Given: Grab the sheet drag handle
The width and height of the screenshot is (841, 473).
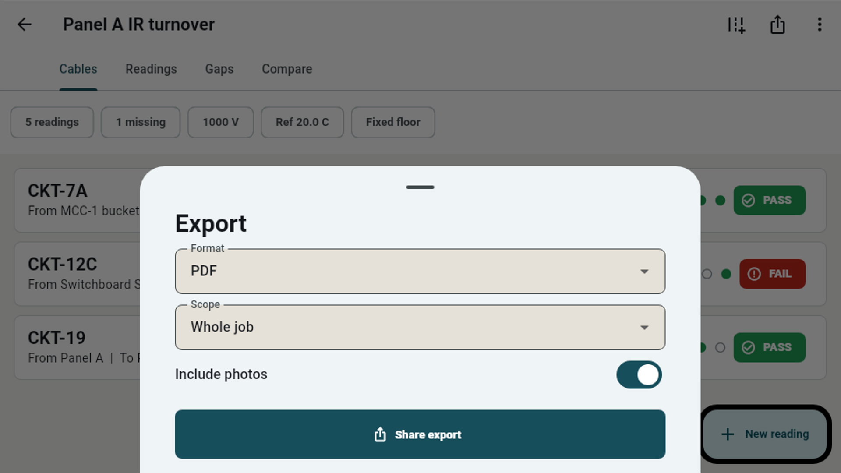Looking at the screenshot, I should coord(420,187).
